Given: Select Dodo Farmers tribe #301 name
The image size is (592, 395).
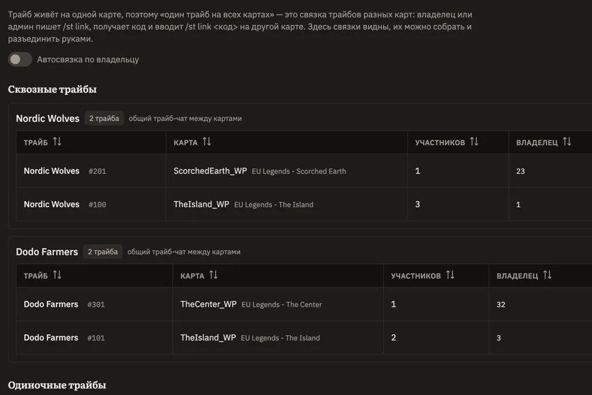Looking at the screenshot, I should click(x=50, y=304).
